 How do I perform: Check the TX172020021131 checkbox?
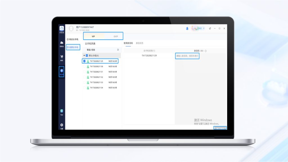tap(84, 72)
